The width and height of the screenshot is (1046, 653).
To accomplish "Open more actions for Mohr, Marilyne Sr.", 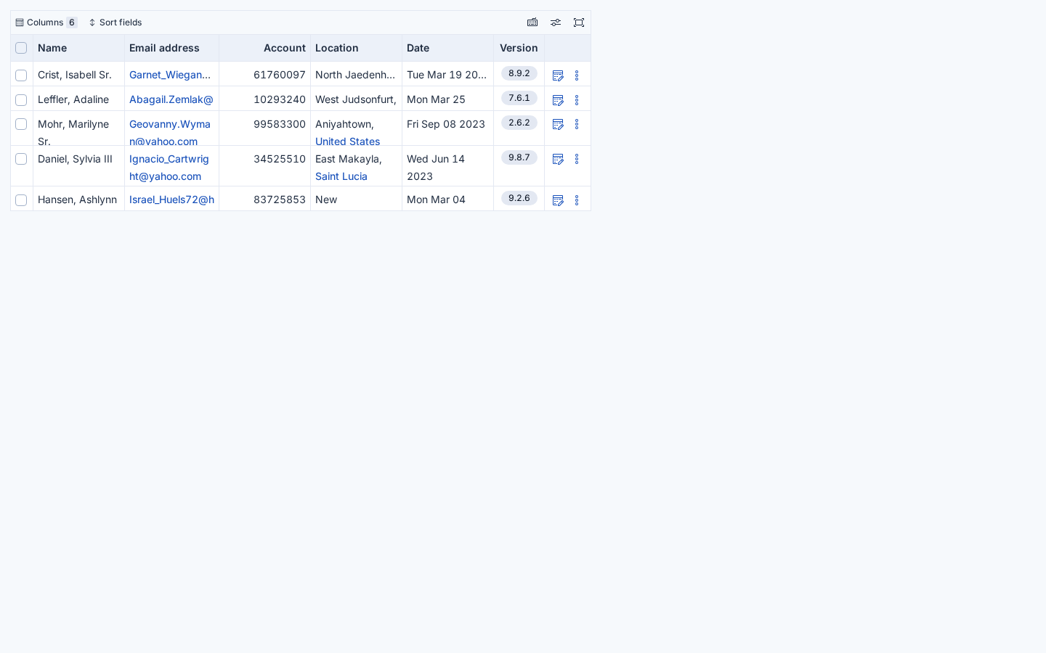I will point(577,124).
